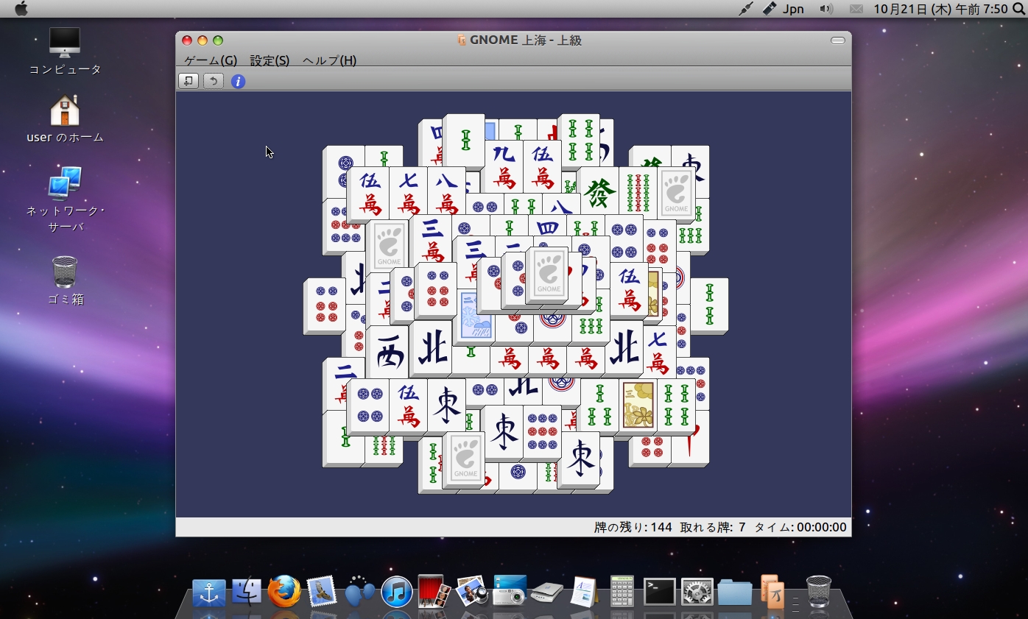Open the Terminal in the dock
This screenshot has width=1028, height=619.
point(659,592)
